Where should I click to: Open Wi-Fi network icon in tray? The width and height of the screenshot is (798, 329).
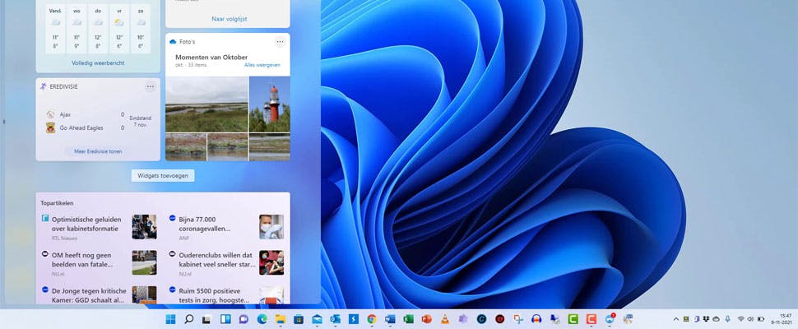coord(740,319)
